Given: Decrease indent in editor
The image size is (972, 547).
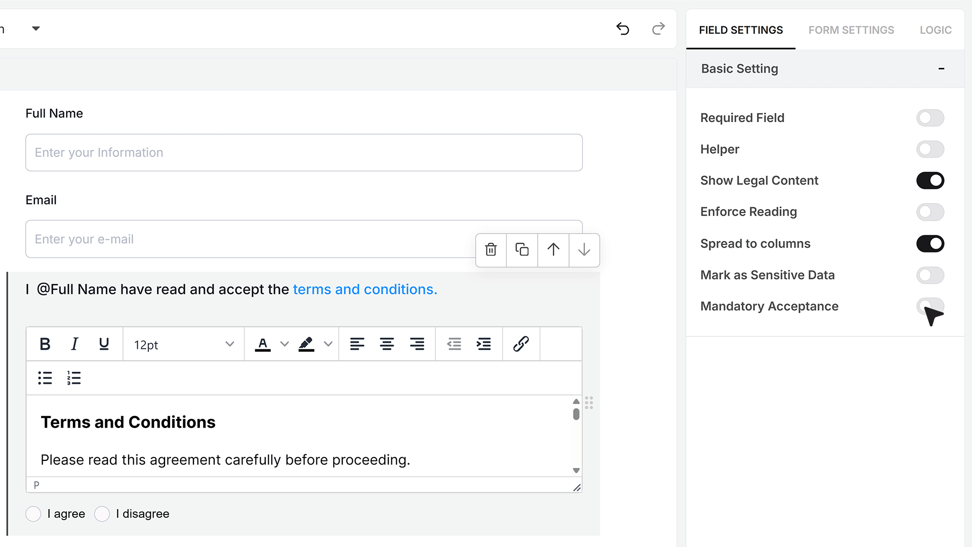Looking at the screenshot, I should (454, 344).
